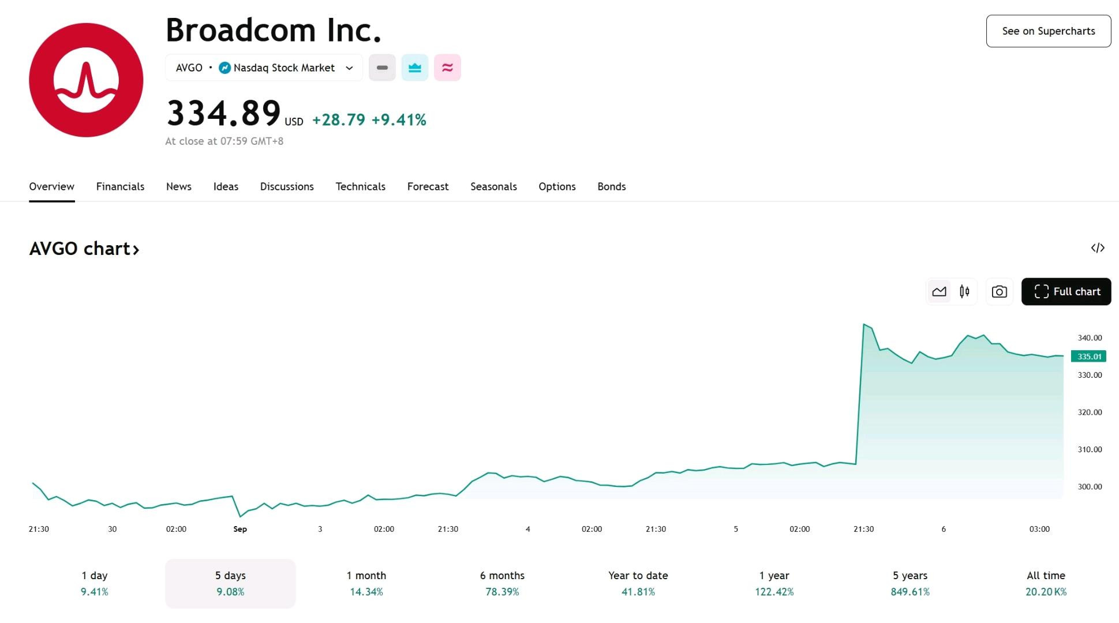Open embed code icon for chart
1119x623 pixels.
(1098, 248)
